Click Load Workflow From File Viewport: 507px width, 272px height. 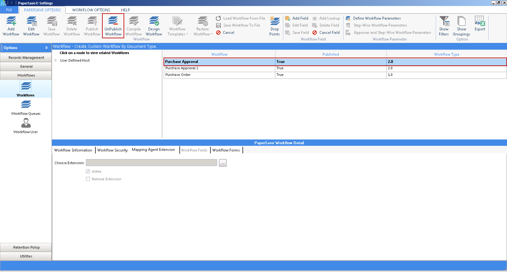coord(241,18)
